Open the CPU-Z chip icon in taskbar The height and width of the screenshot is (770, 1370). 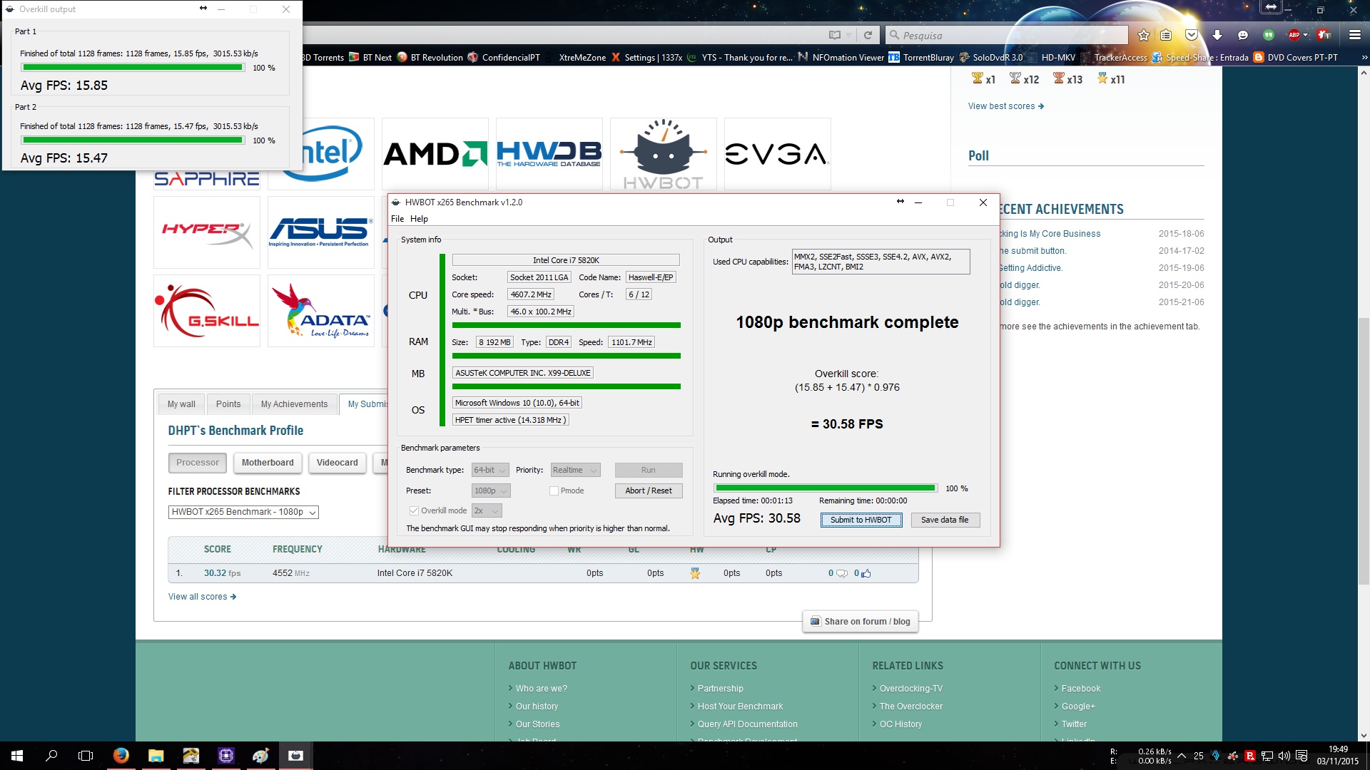[225, 756]
